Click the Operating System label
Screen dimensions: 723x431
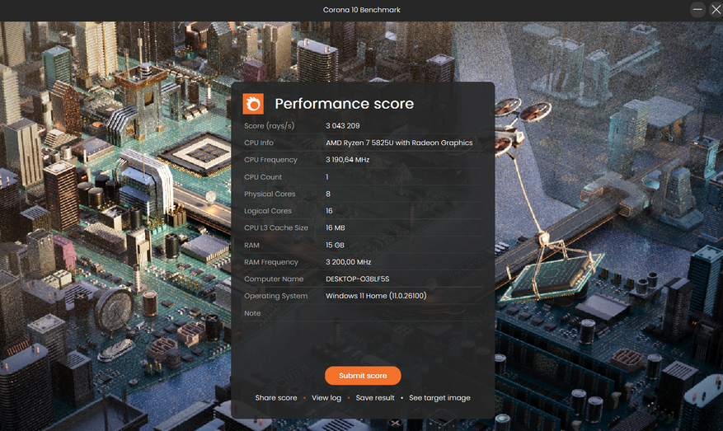(x=275, y=296)
